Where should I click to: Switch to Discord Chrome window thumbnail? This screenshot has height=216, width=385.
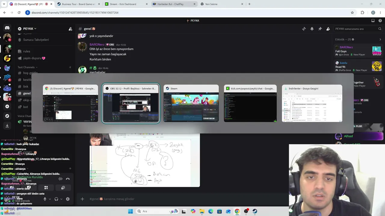[70, 103]
